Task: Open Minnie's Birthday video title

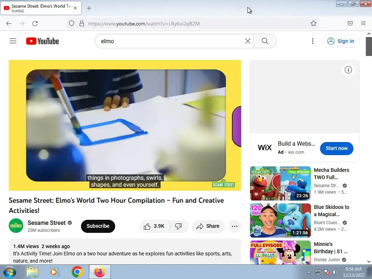Action: pos(331,248)
